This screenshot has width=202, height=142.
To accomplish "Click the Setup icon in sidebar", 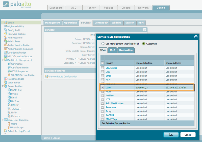I will pos(6,23).
